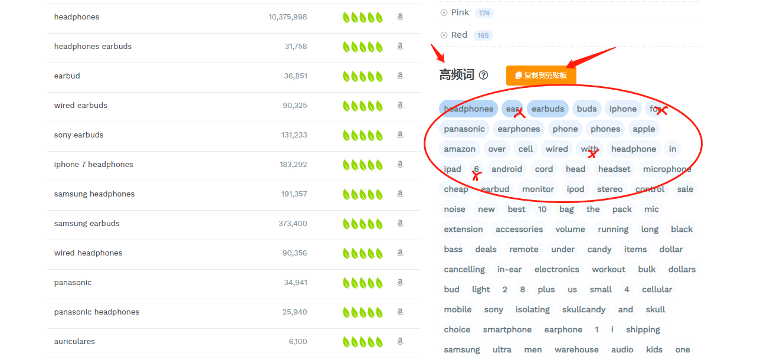Click the sony earbuds keyword text

[78, 135]
